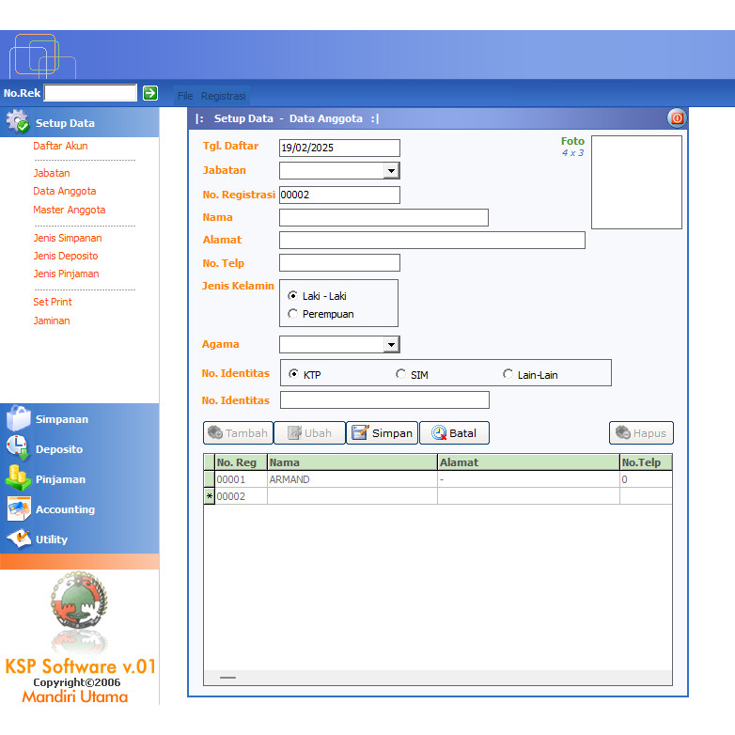Click the Garuda emblem image
The width and height of the screenshot is (735, 735).
tap(79, 600)
